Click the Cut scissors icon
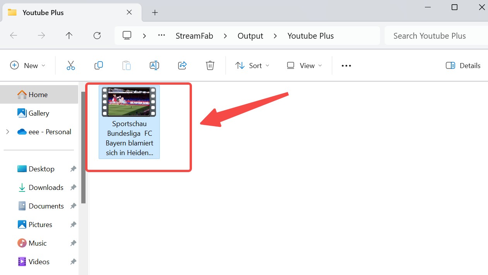The height and width of the screenshot is (275, 488). pyautogui.click(x=70, y=65)
